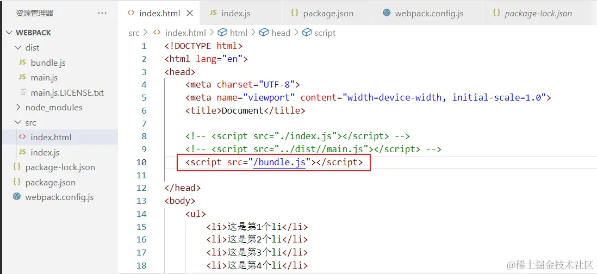The width and height of the screenshot is (597, 274).
Task: Click the webpack icon on webpack.config.js tab
Action: [387, 13]
